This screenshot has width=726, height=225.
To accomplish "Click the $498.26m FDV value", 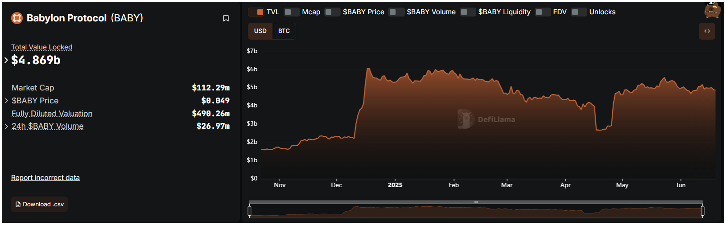I will pos(211,114).
